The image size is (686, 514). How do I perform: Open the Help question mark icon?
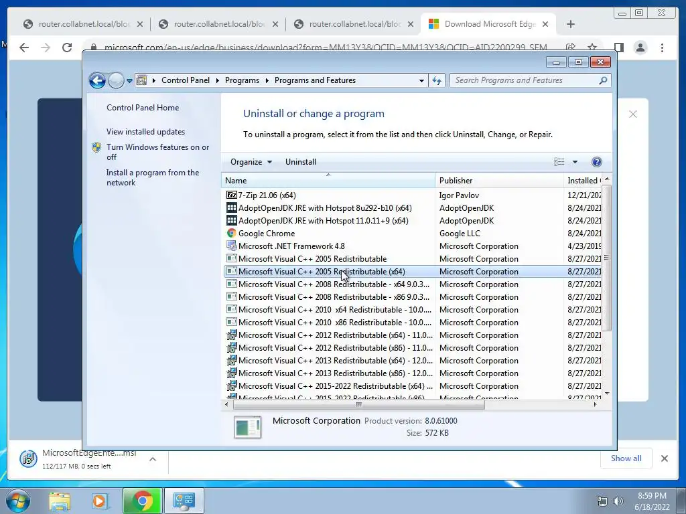pyautogui.click(x=597, y=162)
